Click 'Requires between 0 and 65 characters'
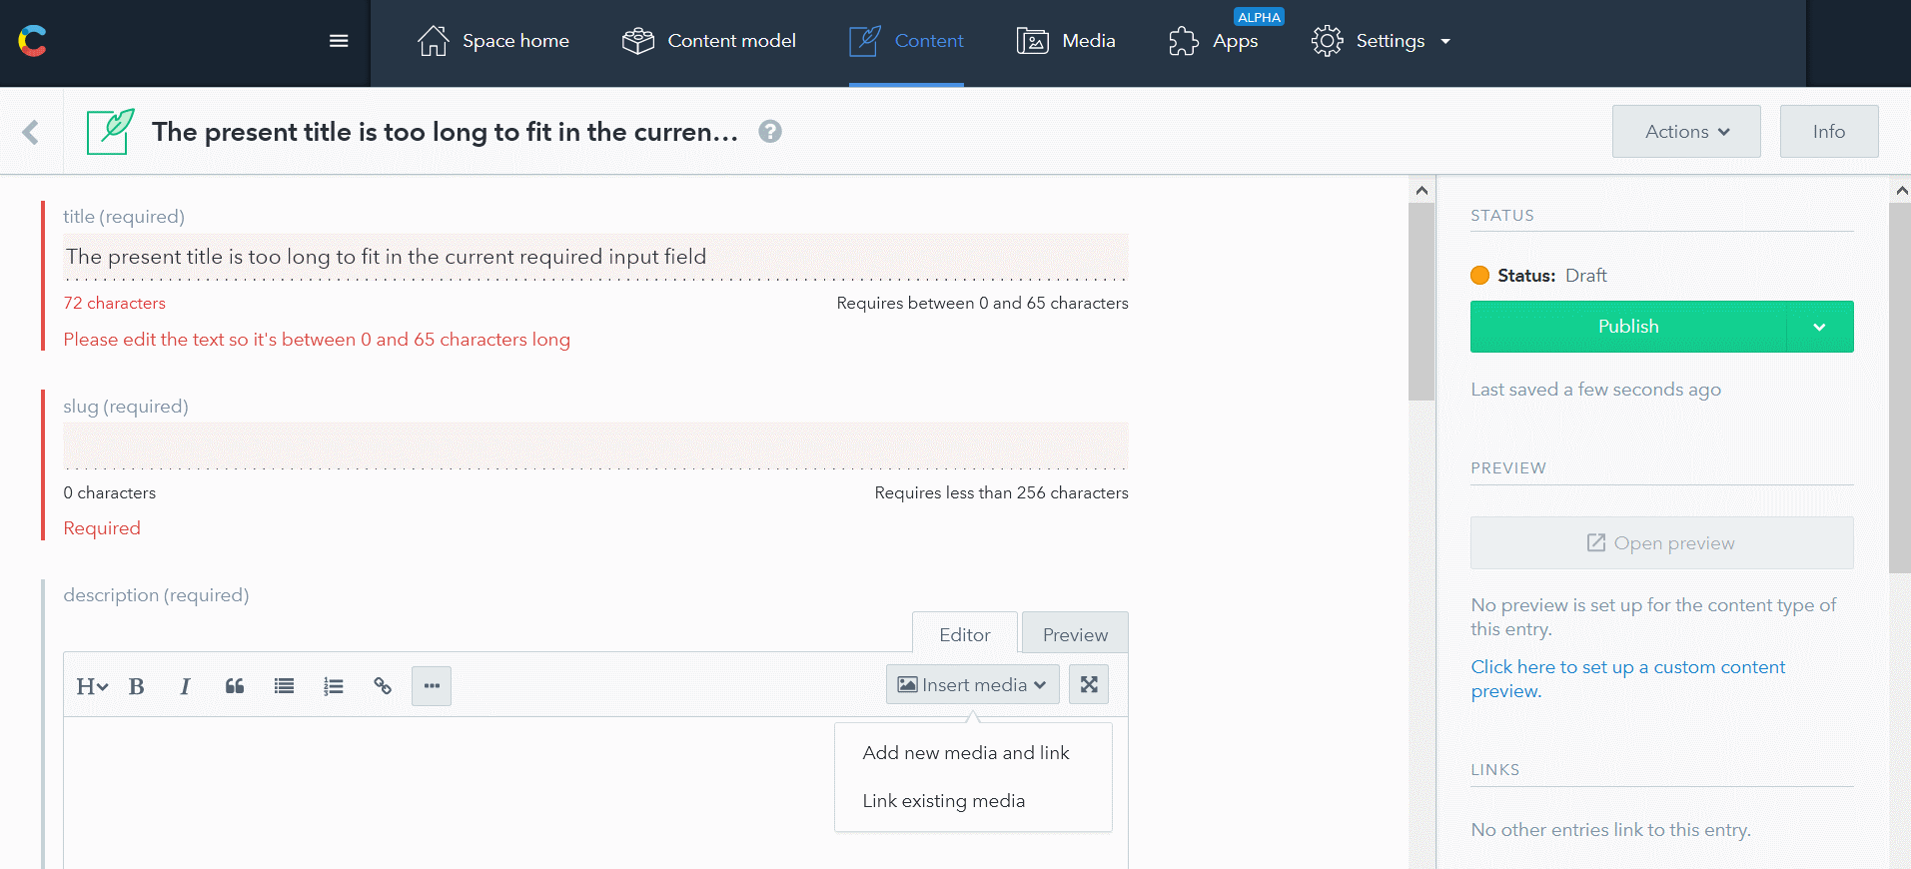This screenshot has height=869, width=1911. pos(983,304)
